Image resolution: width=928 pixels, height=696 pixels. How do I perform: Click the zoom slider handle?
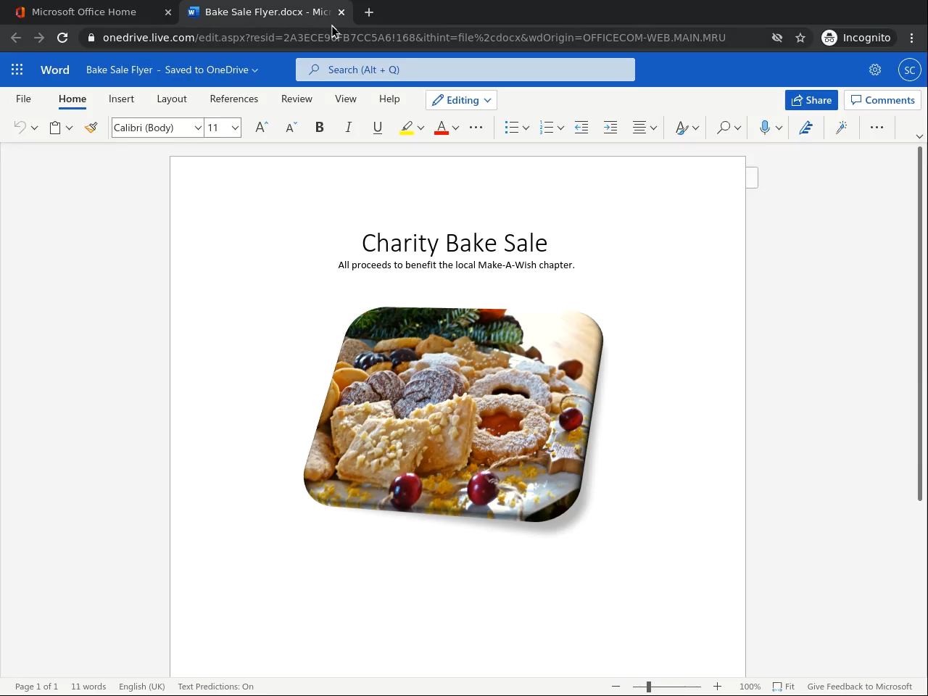pos(648,687)
